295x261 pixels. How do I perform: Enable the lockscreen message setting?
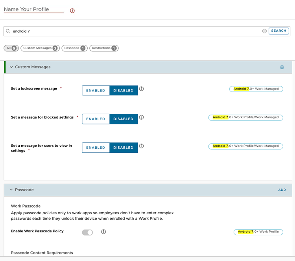[x=96, y=91]
